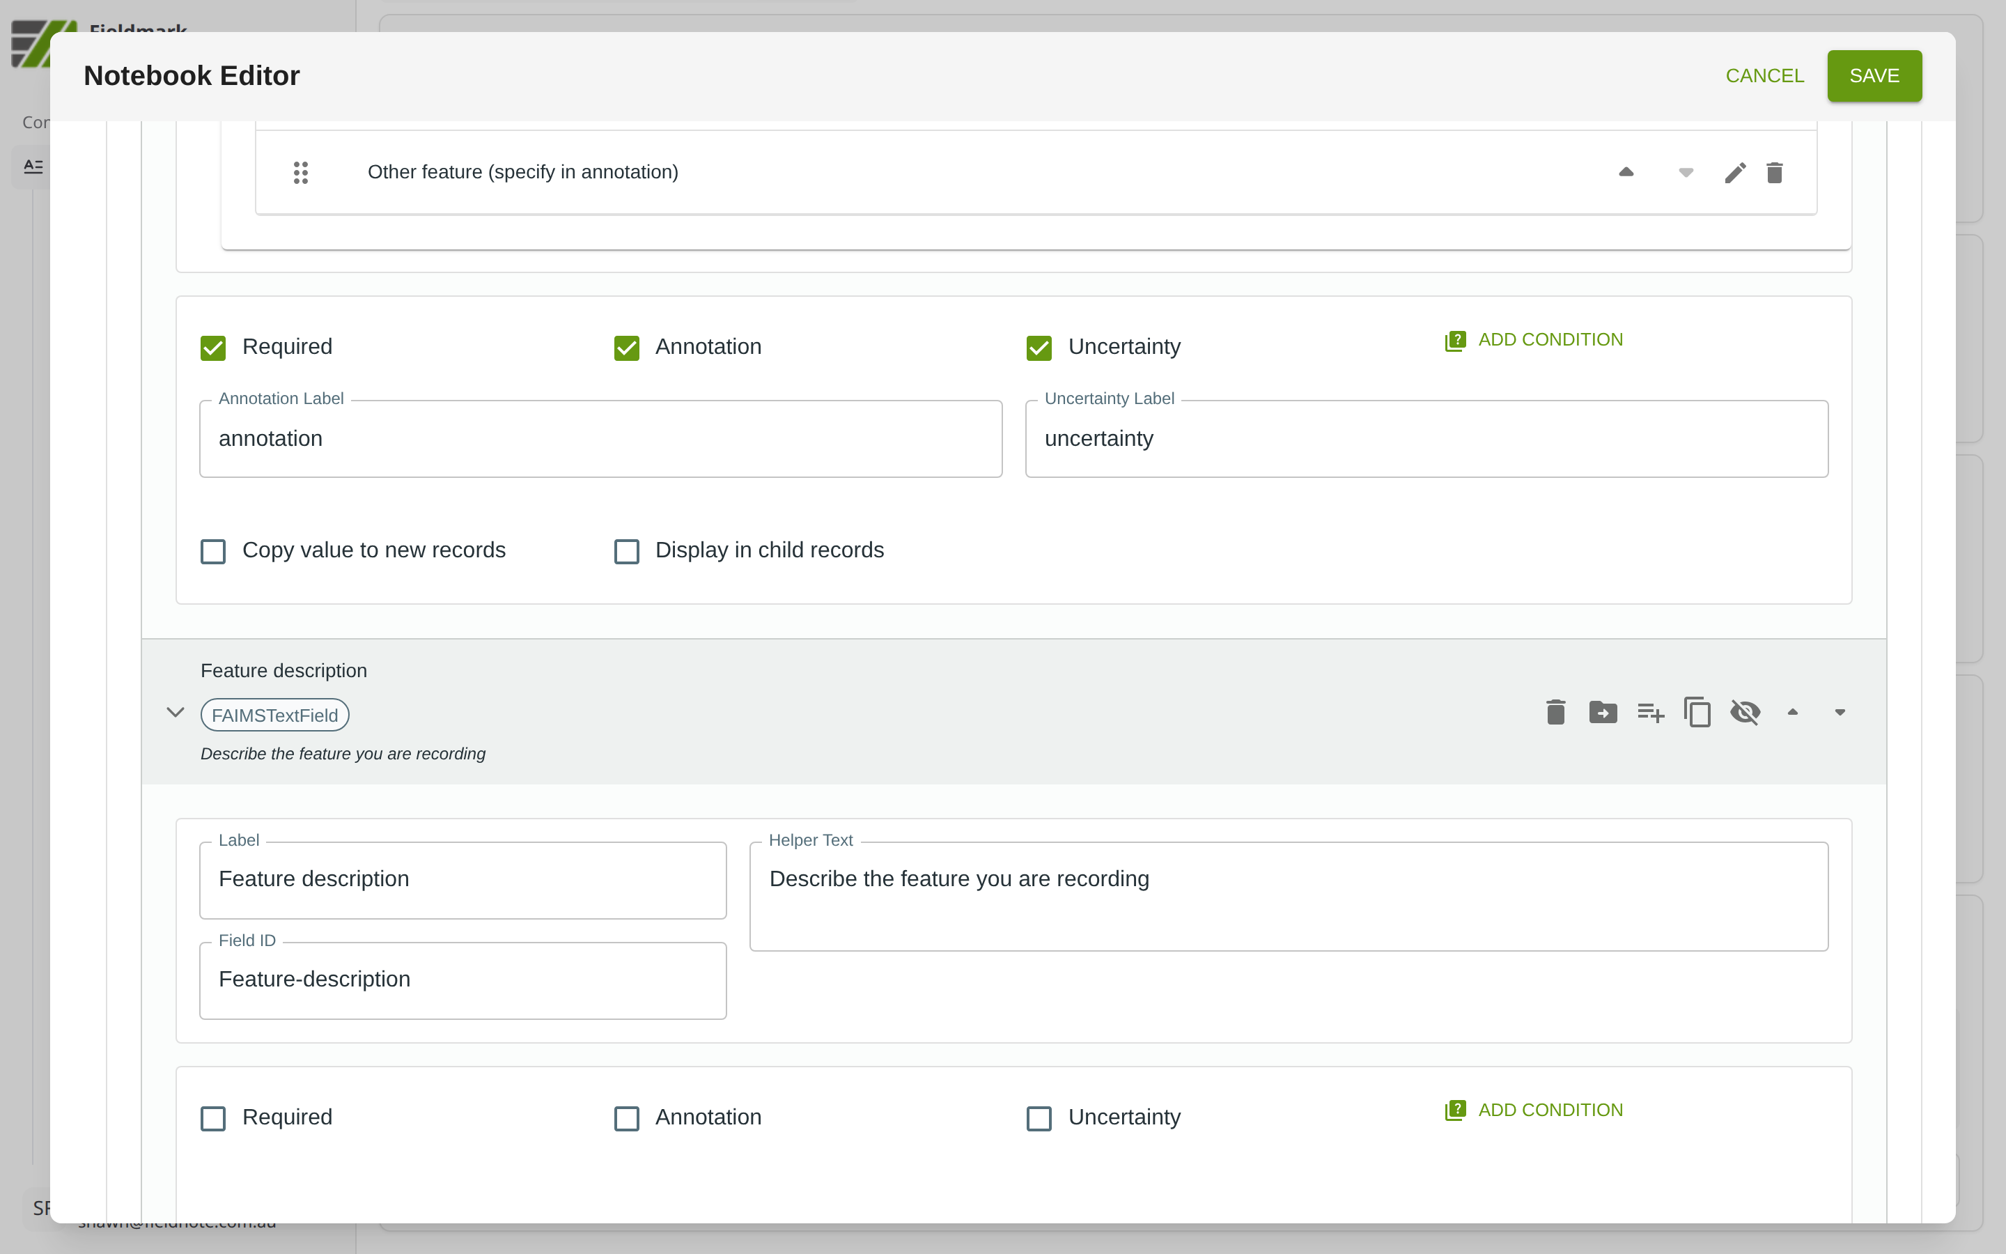Cancel the notebook editor
This screenshot has width=2006, height=1254.
tap(1764, 75)
